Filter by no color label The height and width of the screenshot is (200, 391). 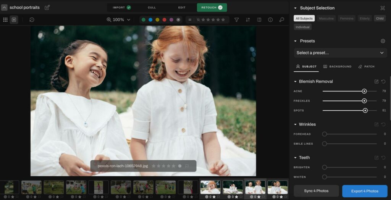[x=178, y=20]
